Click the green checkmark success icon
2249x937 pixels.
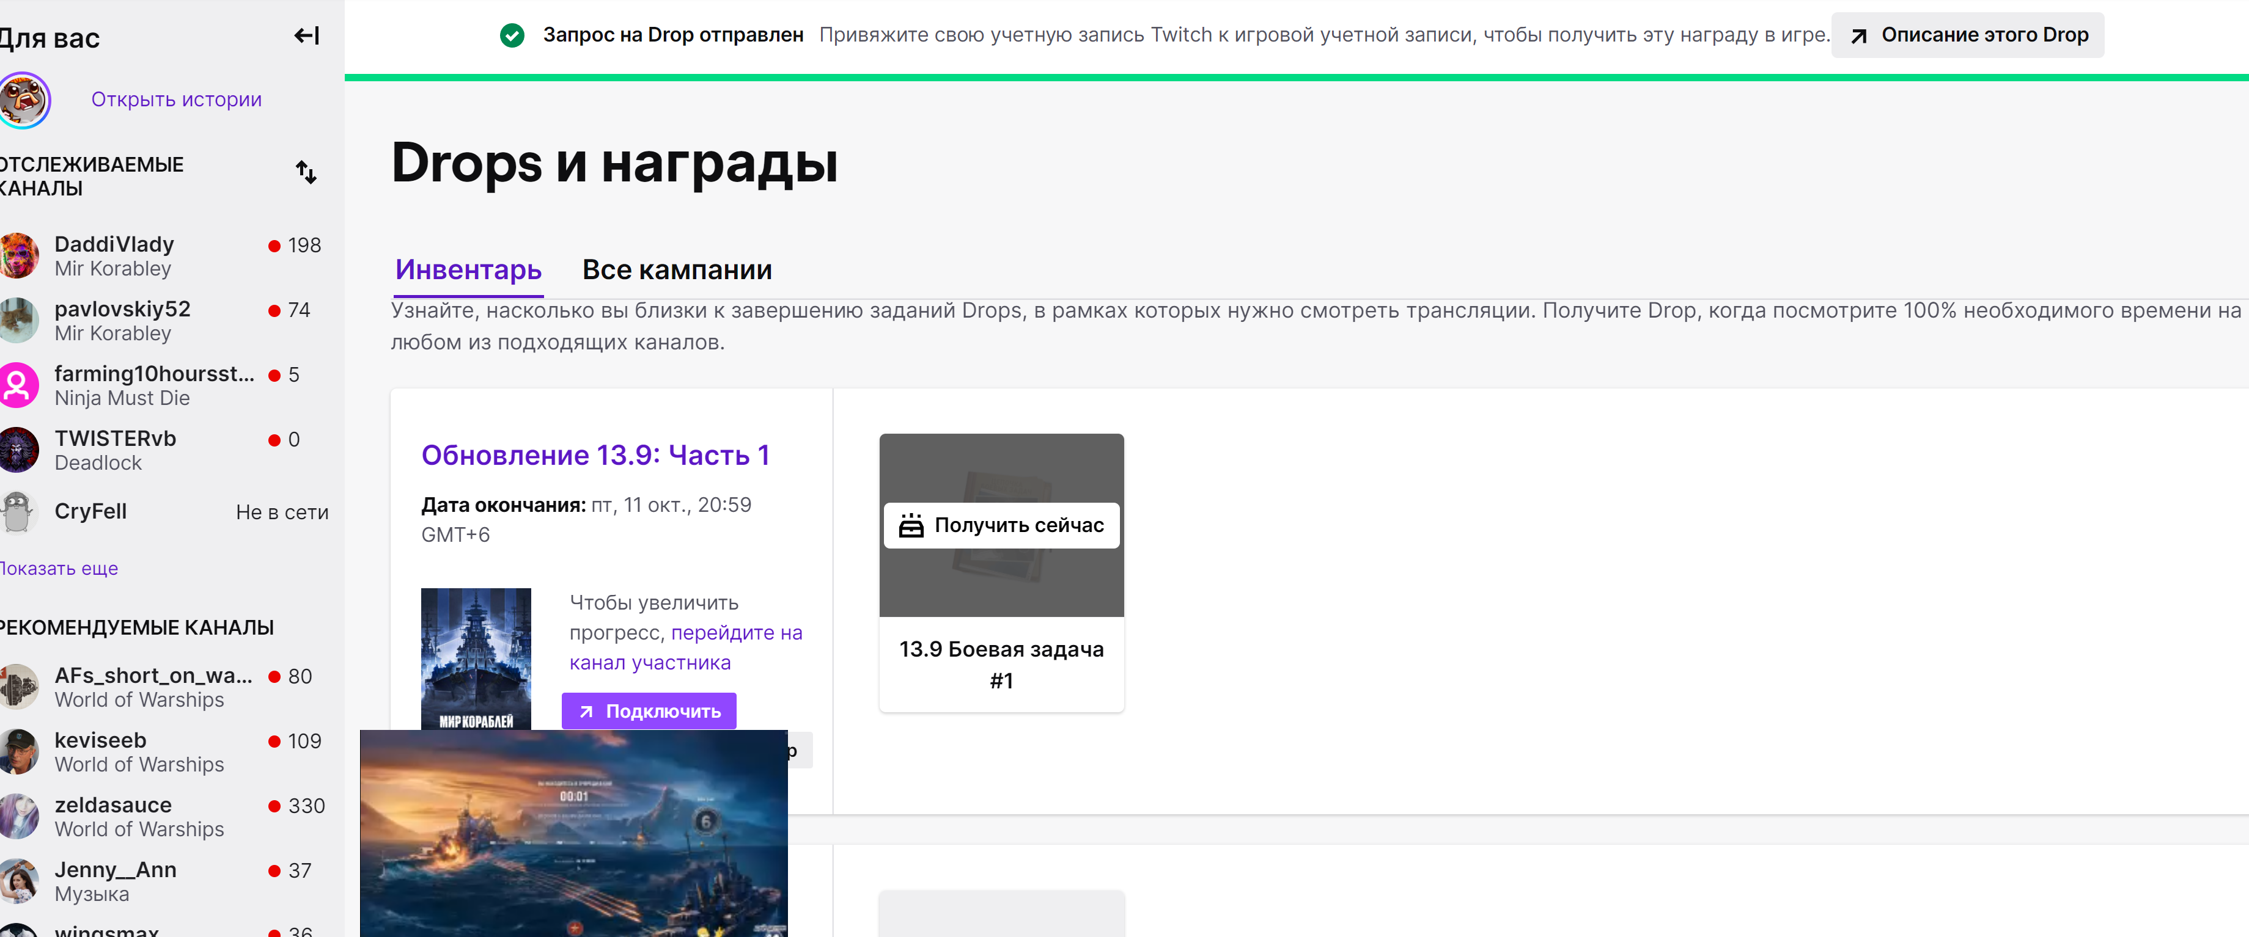point(512,35)
